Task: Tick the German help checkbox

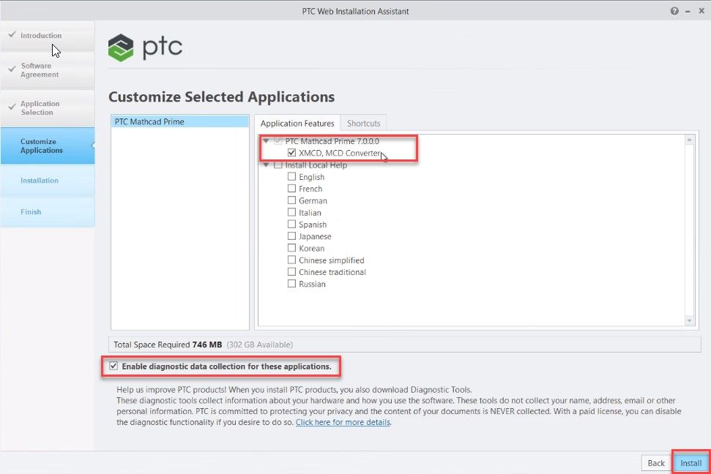Action: click(x=291, y=200)
